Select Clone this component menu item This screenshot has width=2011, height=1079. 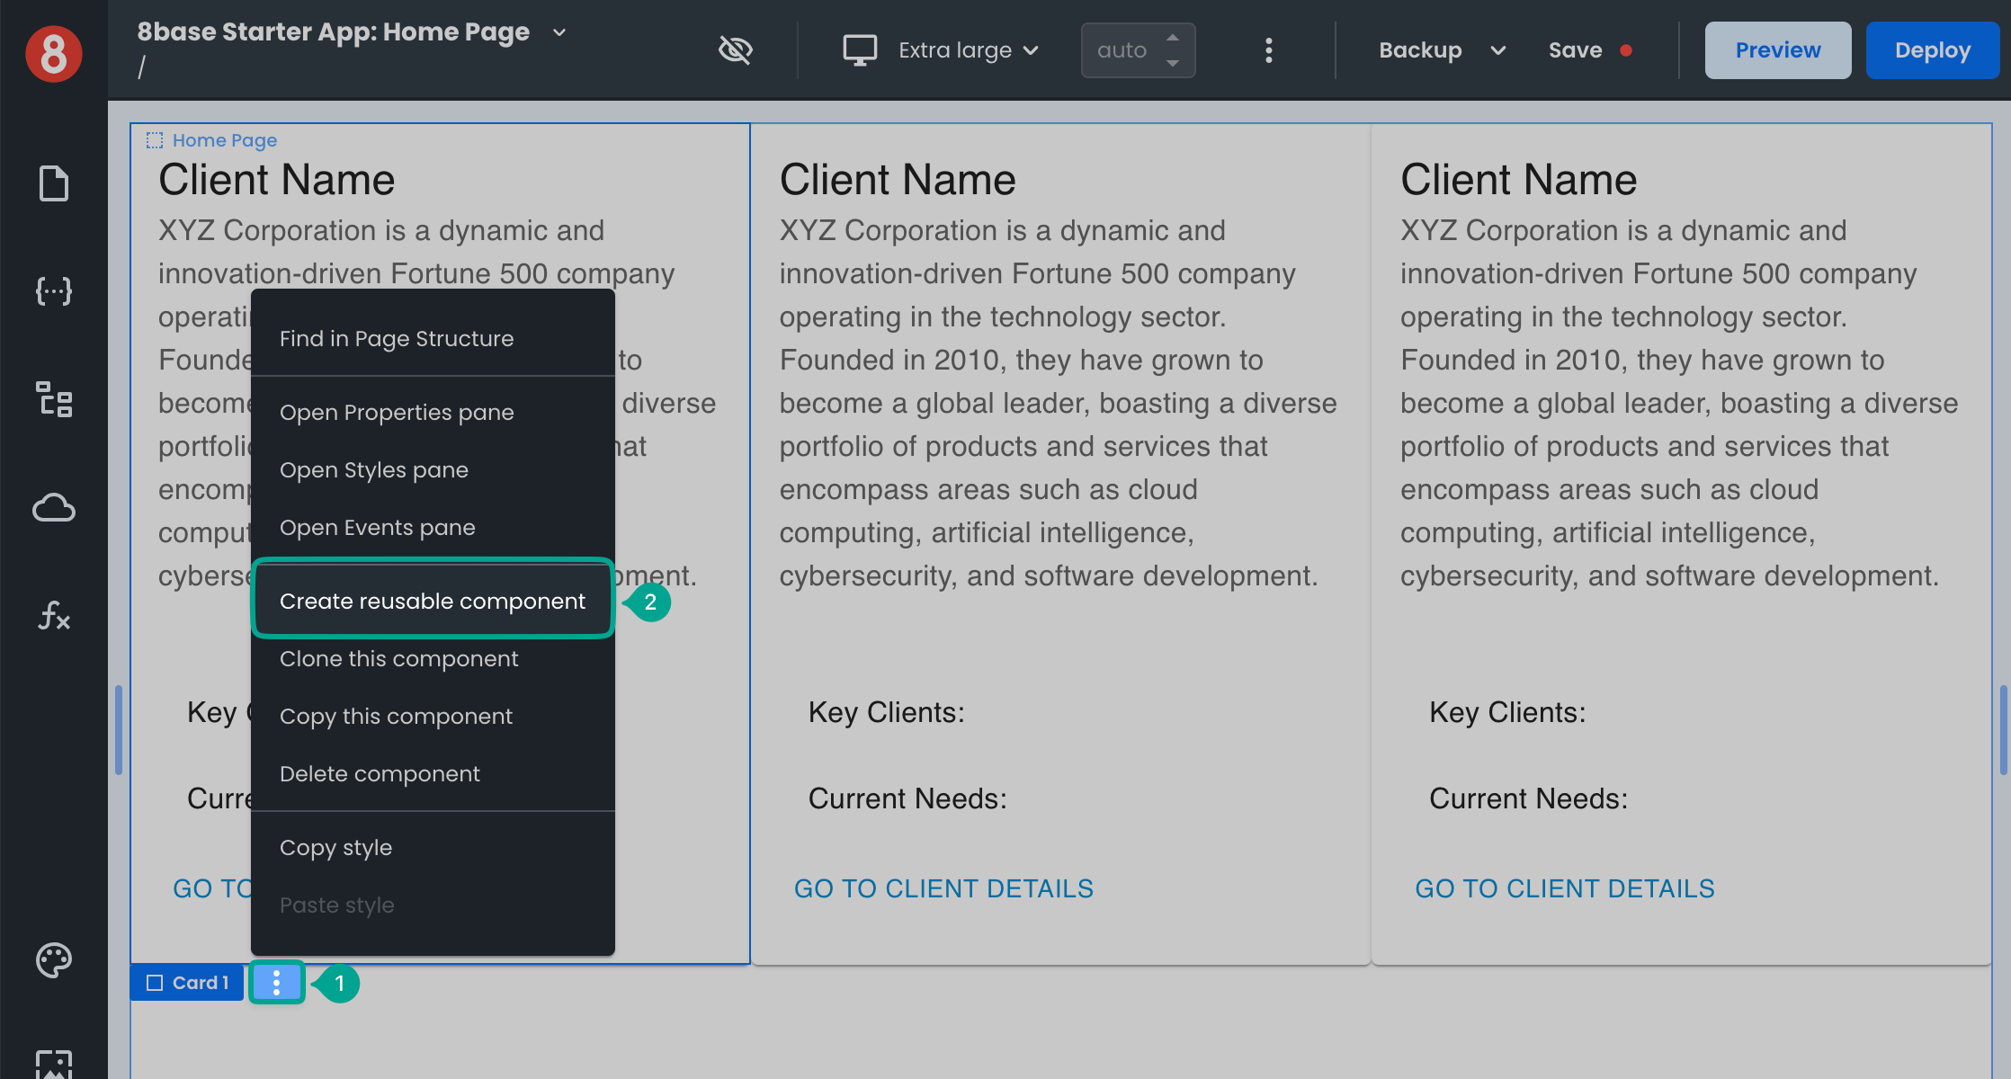[x=398, y=658]
